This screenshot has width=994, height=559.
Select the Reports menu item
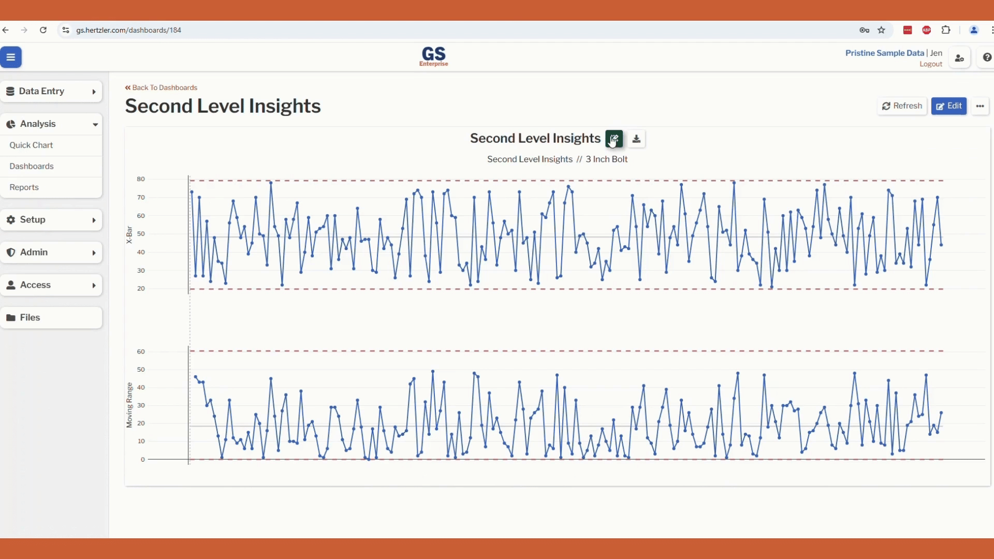click(x=24, y=187)
